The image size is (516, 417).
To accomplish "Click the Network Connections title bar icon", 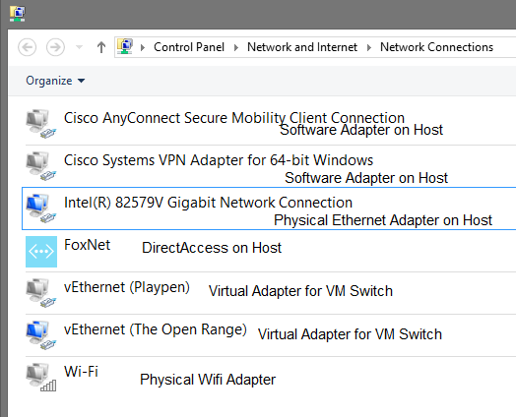I will tap(17, 14).
